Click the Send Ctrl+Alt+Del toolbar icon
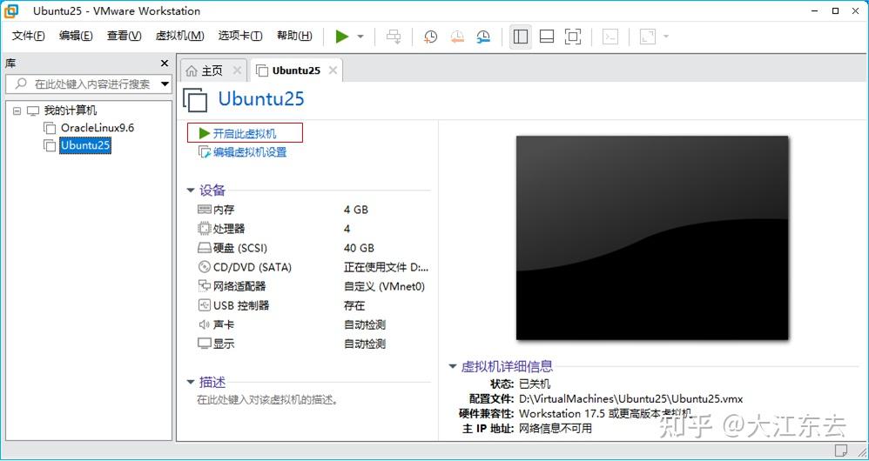Viewport: 869px width, 461px height. [394, 37]
